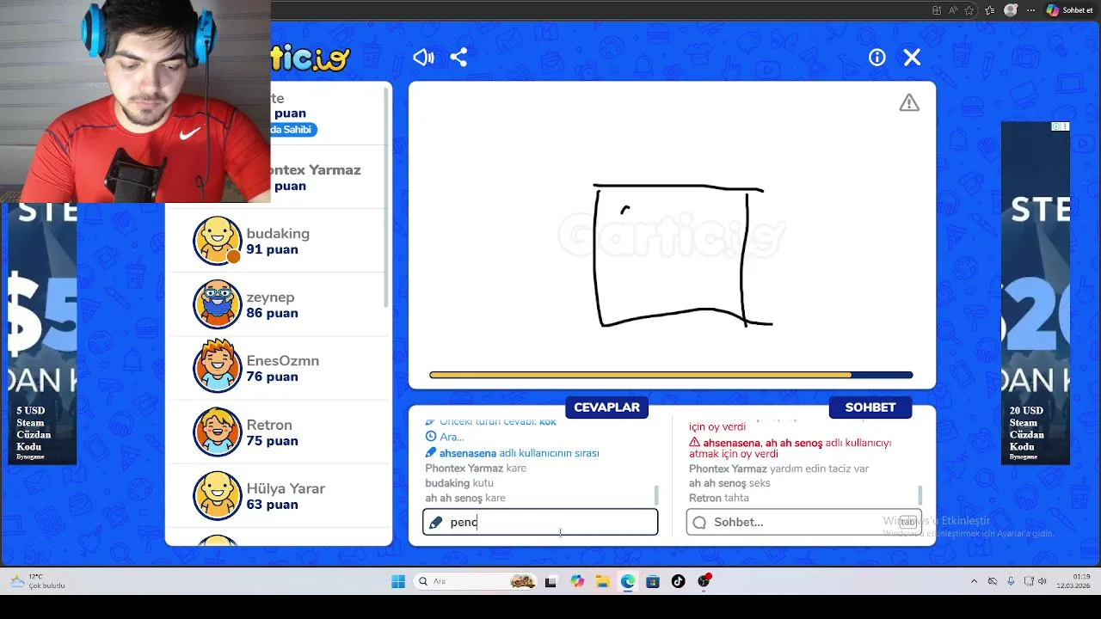Screen dimensions: 1101x619
Task: Select 'ahsenasena' name in turn message
Action: click(468, 453)
